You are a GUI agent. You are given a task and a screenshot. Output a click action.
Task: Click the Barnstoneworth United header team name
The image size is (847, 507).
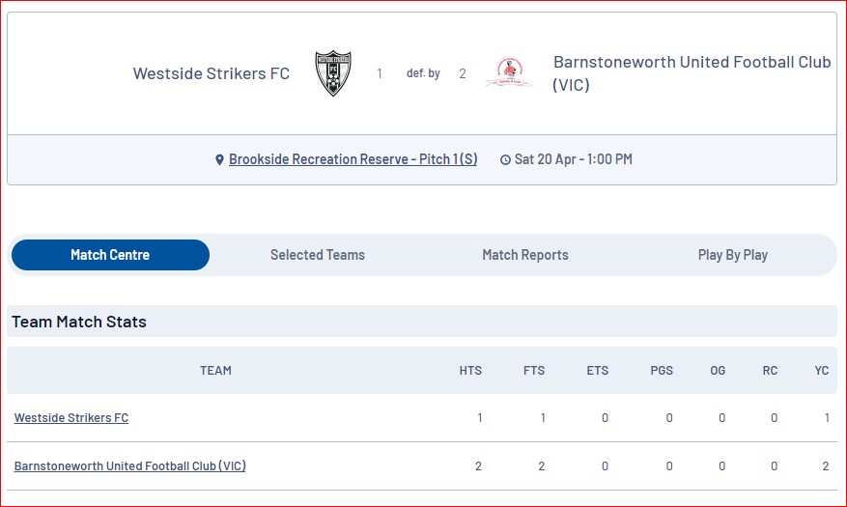[692, 73]
